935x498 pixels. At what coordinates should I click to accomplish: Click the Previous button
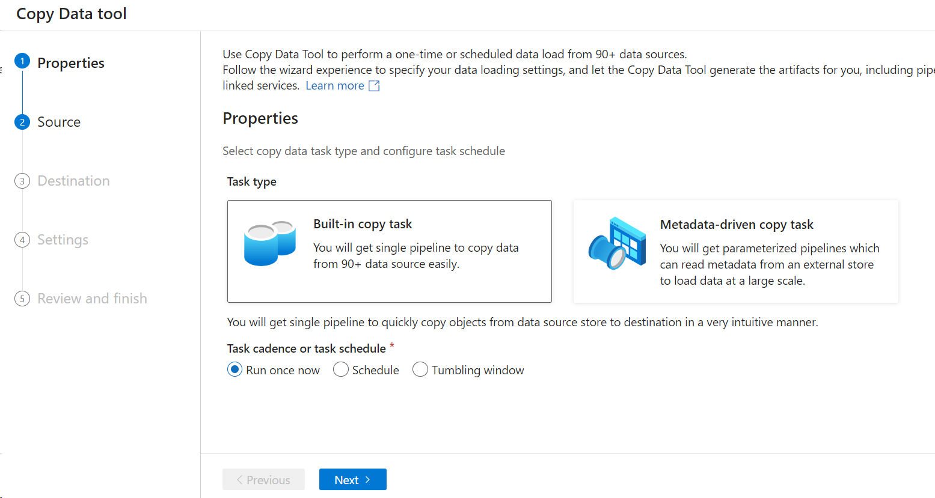[263, 479]
